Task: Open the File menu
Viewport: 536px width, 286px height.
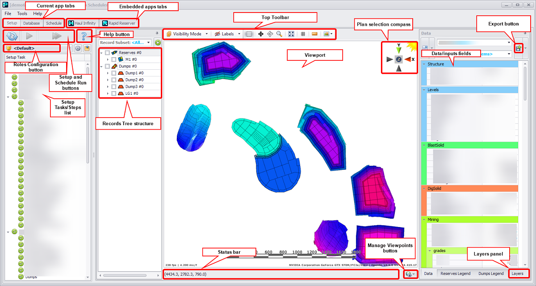Action: point(8,13)
